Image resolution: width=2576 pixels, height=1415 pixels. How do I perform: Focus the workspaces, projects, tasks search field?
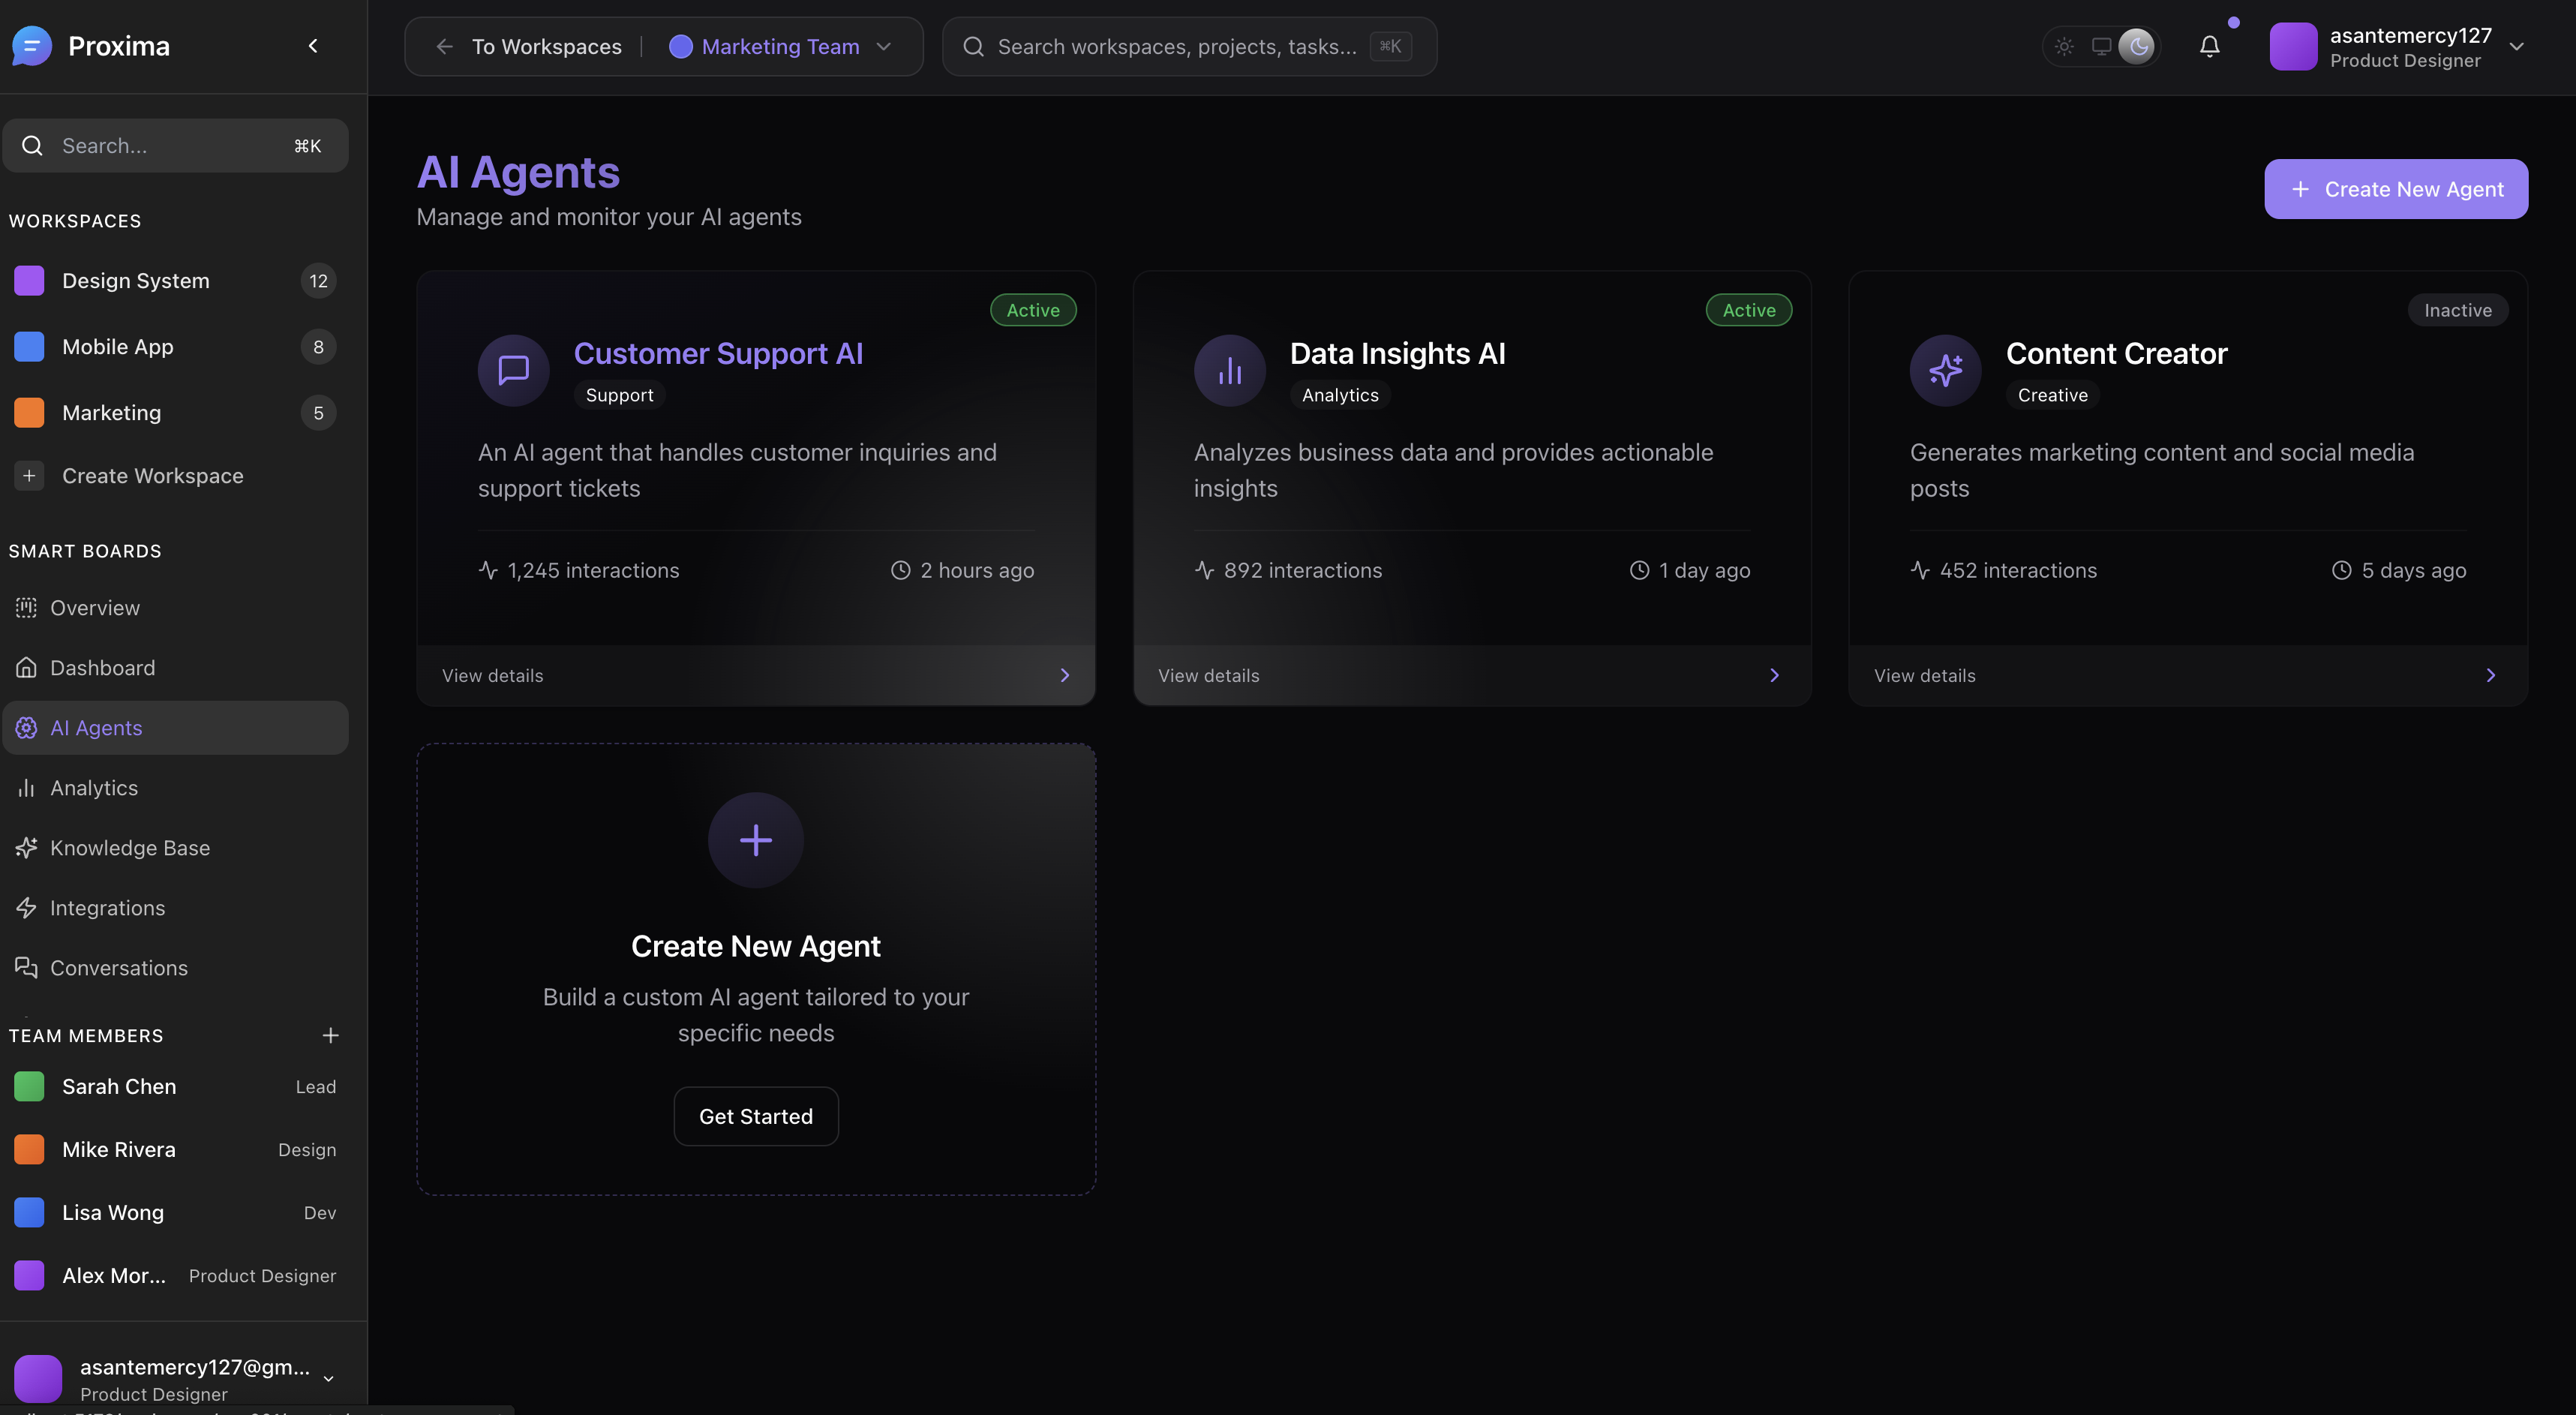pyautogui.click(x=1176, y=46)
